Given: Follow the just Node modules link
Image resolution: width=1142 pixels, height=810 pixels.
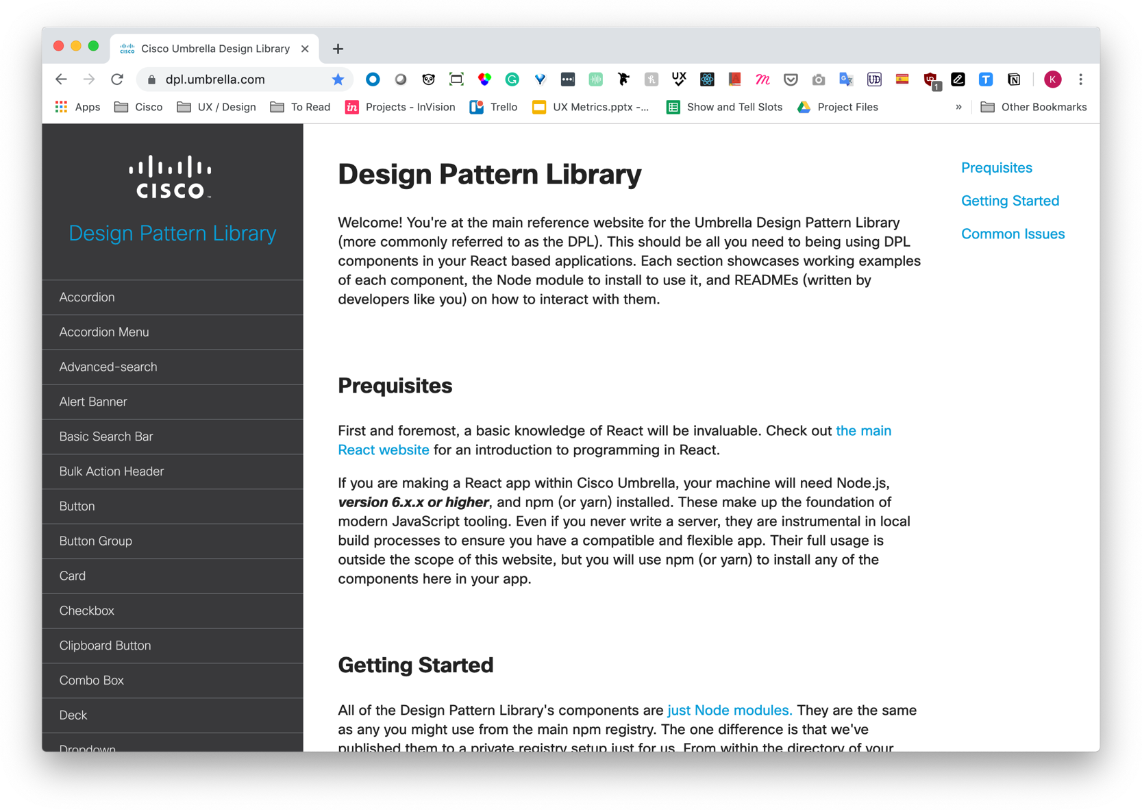Looking at the screenshot, I should tap(730, 711).
